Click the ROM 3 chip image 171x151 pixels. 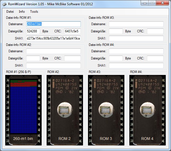(x=106, y=109)
